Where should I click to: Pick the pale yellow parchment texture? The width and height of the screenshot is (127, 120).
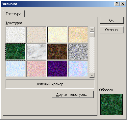point(57,35)
